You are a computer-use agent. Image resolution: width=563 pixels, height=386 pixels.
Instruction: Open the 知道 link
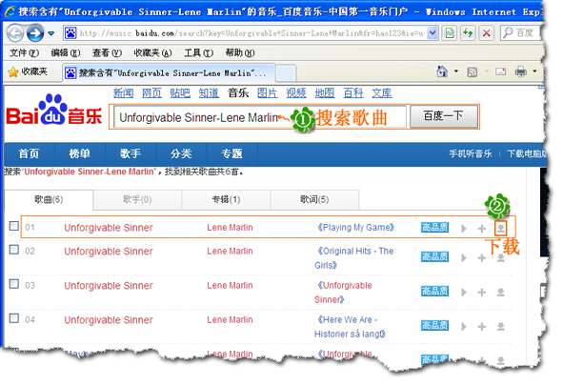click(x=209, y=93)
